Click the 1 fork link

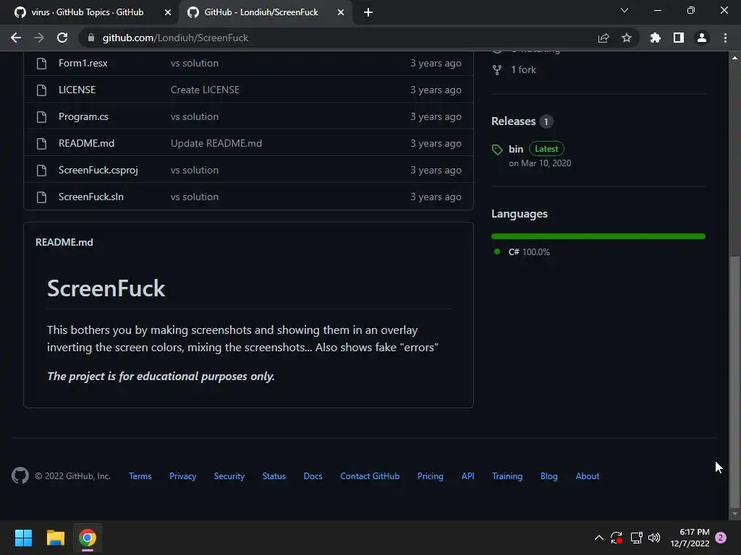click(x=524, y=70)
